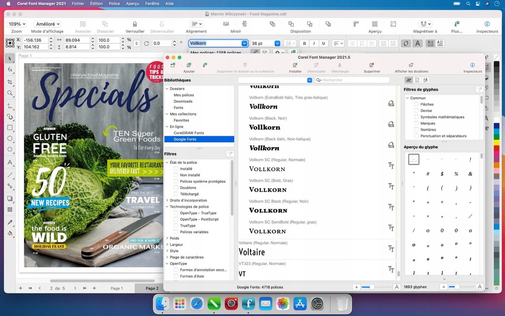
Task: Open the Vollkorn font name dropdown
Action: click(x=244, y=43)
